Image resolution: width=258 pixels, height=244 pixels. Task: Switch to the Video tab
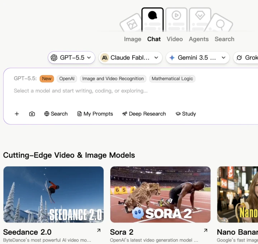[x=175, y=39]
